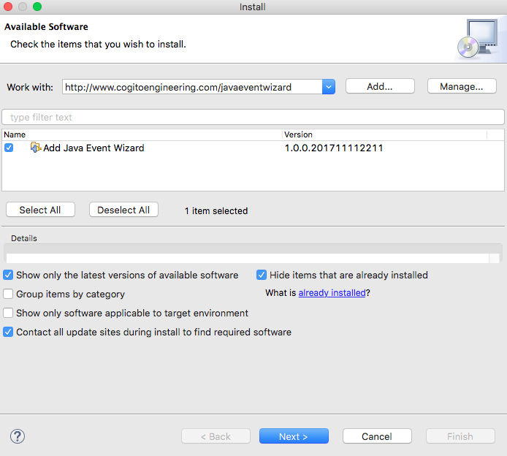Click the Version column header
Image resolution: width=507 pixels, height=456 pixels.
pyautogui.click(x=385, y=134)
